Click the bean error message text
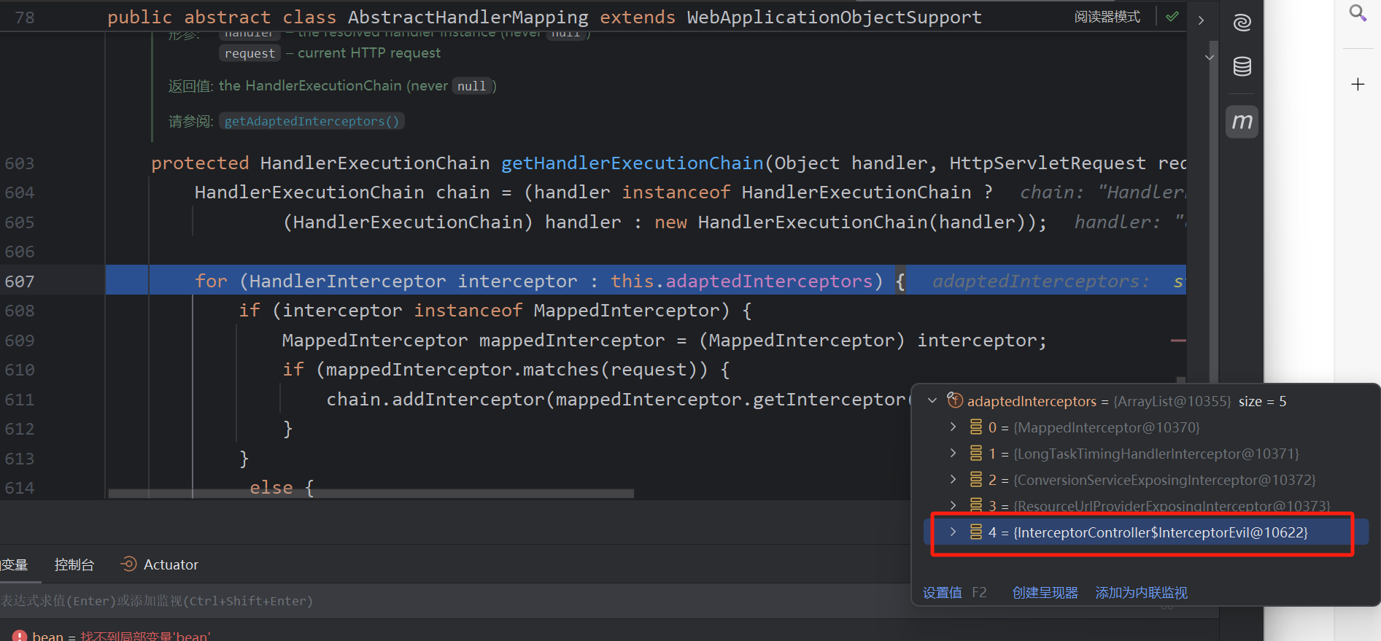The width and height of the screenshot is (1381, 641). tap(145, 636)
